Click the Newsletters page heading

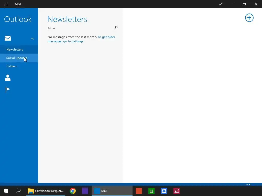pos(67,19)
